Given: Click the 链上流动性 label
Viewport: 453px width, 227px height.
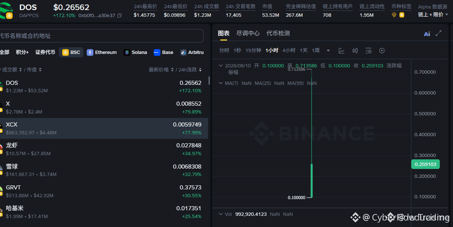Looking at the screenshot, I should (x=372, y=7).
